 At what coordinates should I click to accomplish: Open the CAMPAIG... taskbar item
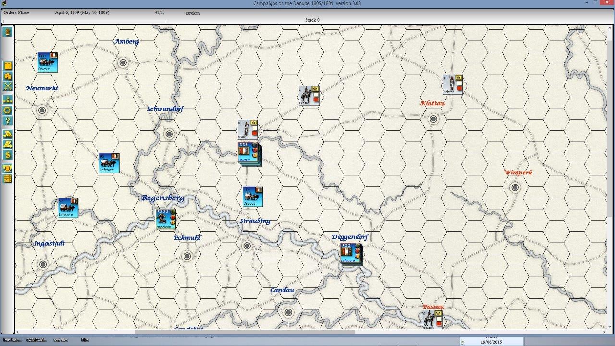point(36,340)
